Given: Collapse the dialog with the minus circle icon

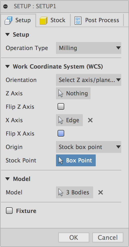Looking at the screenshot, I should [x=5, y=7].
